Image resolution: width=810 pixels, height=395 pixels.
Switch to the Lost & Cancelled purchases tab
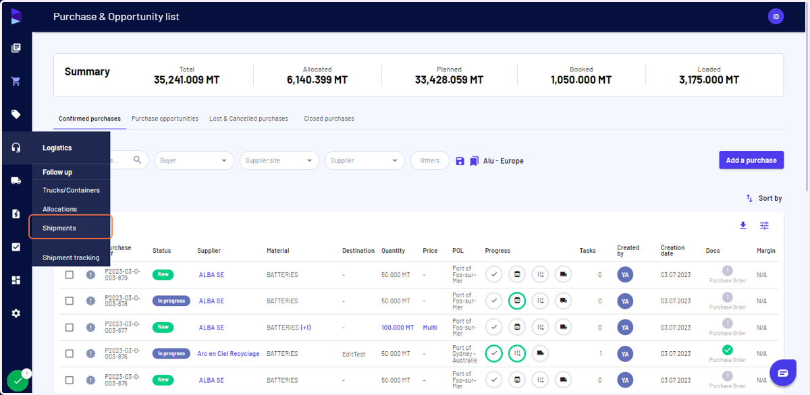pos(248,119)
